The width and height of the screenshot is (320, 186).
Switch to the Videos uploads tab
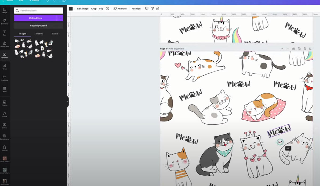[x=39, y=33]
